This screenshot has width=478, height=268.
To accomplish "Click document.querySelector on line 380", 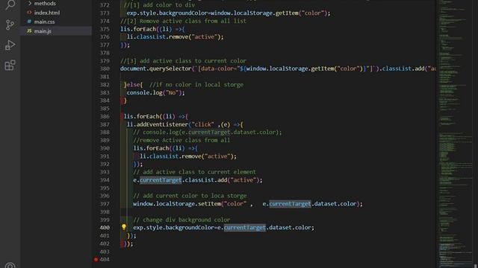I will [156, 68].
